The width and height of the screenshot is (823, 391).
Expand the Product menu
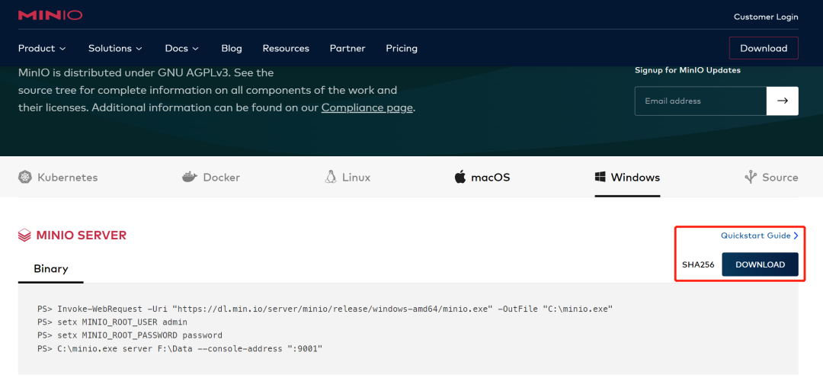(42, 48)
